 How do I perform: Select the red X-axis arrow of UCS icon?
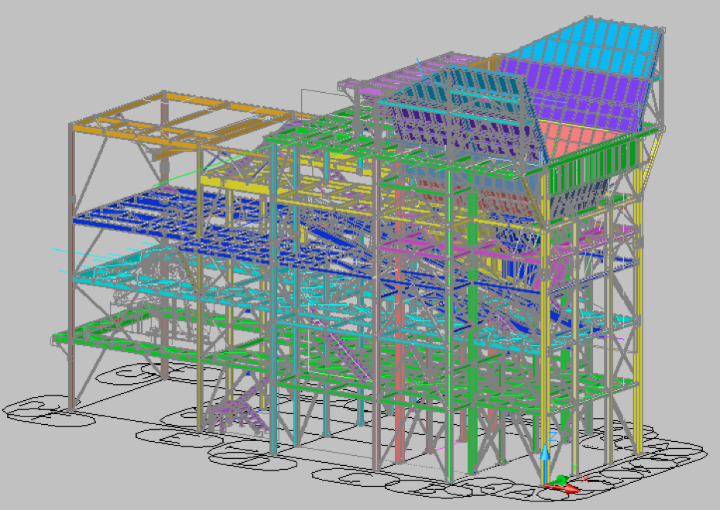[x=569, y=489]
